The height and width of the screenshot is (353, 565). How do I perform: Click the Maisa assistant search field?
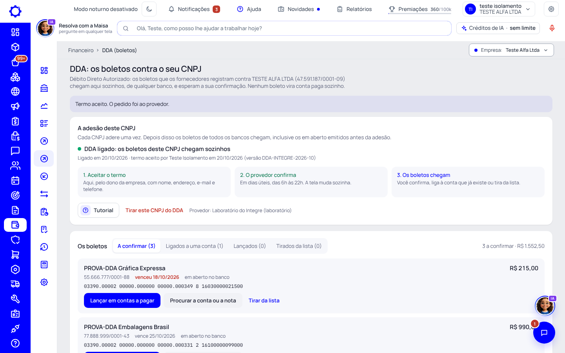pyautogui.click(x=284, y=28)
